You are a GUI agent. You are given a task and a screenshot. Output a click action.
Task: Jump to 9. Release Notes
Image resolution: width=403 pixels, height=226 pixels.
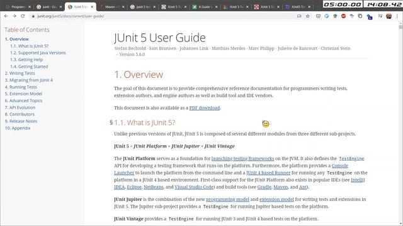point(21,121)
